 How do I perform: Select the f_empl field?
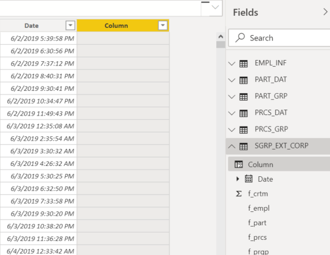pyautogui.click(x=259, y=208)
